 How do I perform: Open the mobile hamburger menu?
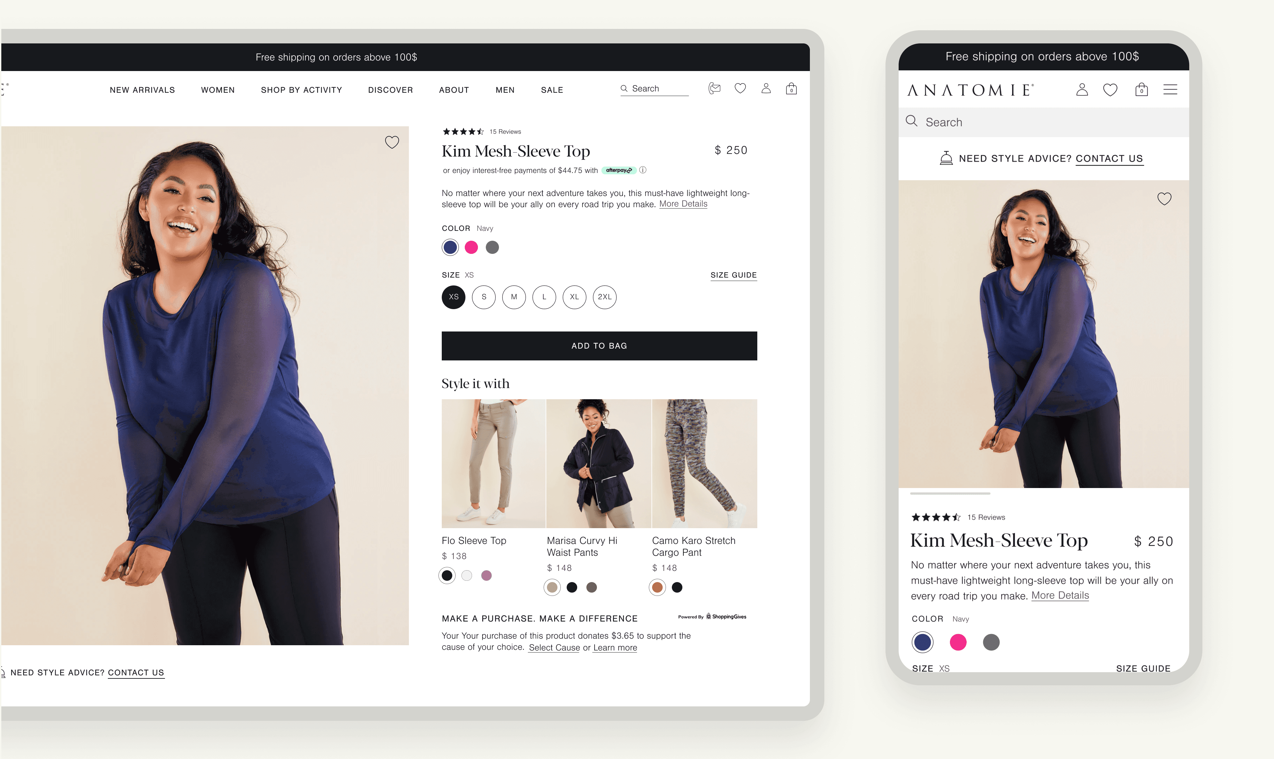coord(1170,90)
